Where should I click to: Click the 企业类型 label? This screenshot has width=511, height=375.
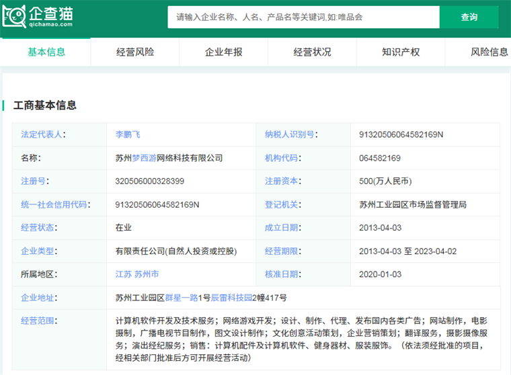39,251
